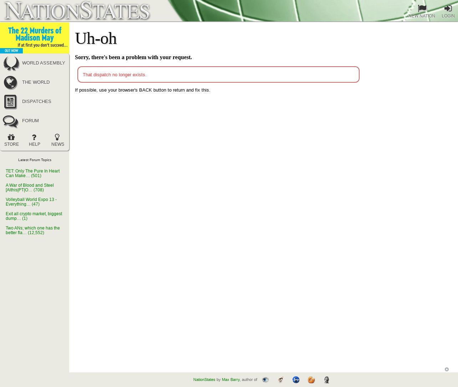Select the NEWS menu label

pos(58,144)
